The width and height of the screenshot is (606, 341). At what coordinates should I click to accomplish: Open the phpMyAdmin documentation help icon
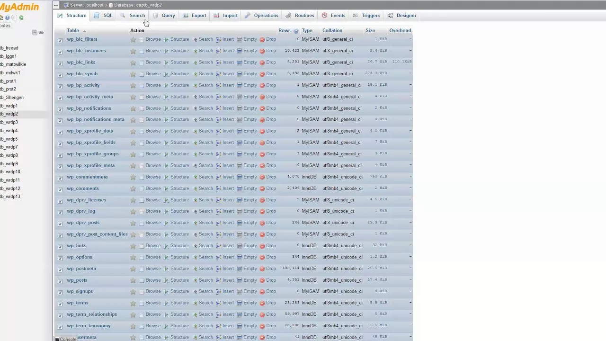[8, 18]
